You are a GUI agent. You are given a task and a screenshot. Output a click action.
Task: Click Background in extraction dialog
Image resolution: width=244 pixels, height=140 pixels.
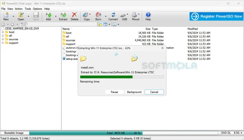coord(134,92)
